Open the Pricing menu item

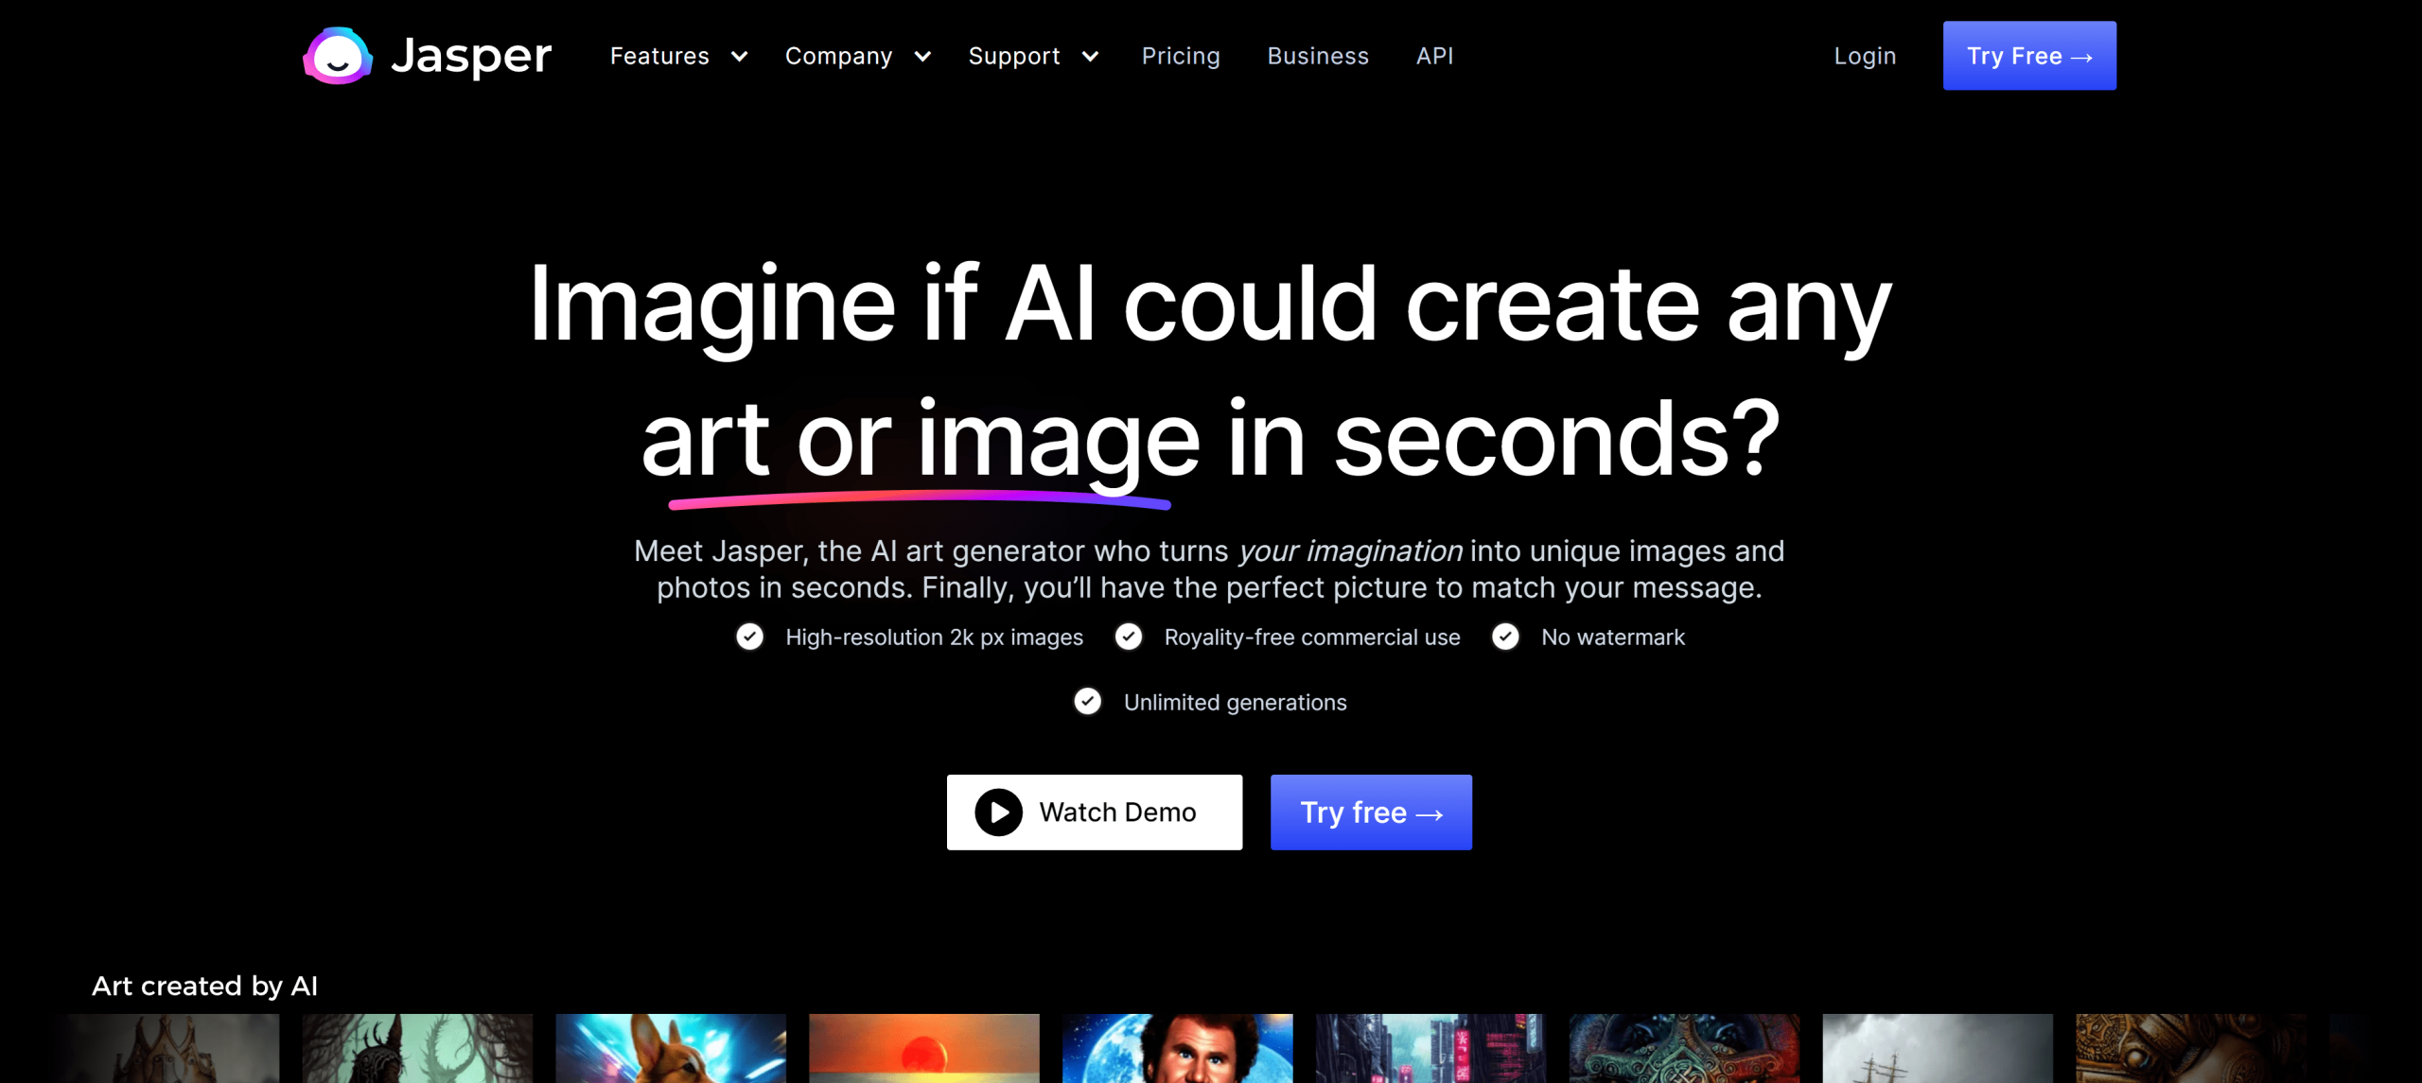[1181, 56]
